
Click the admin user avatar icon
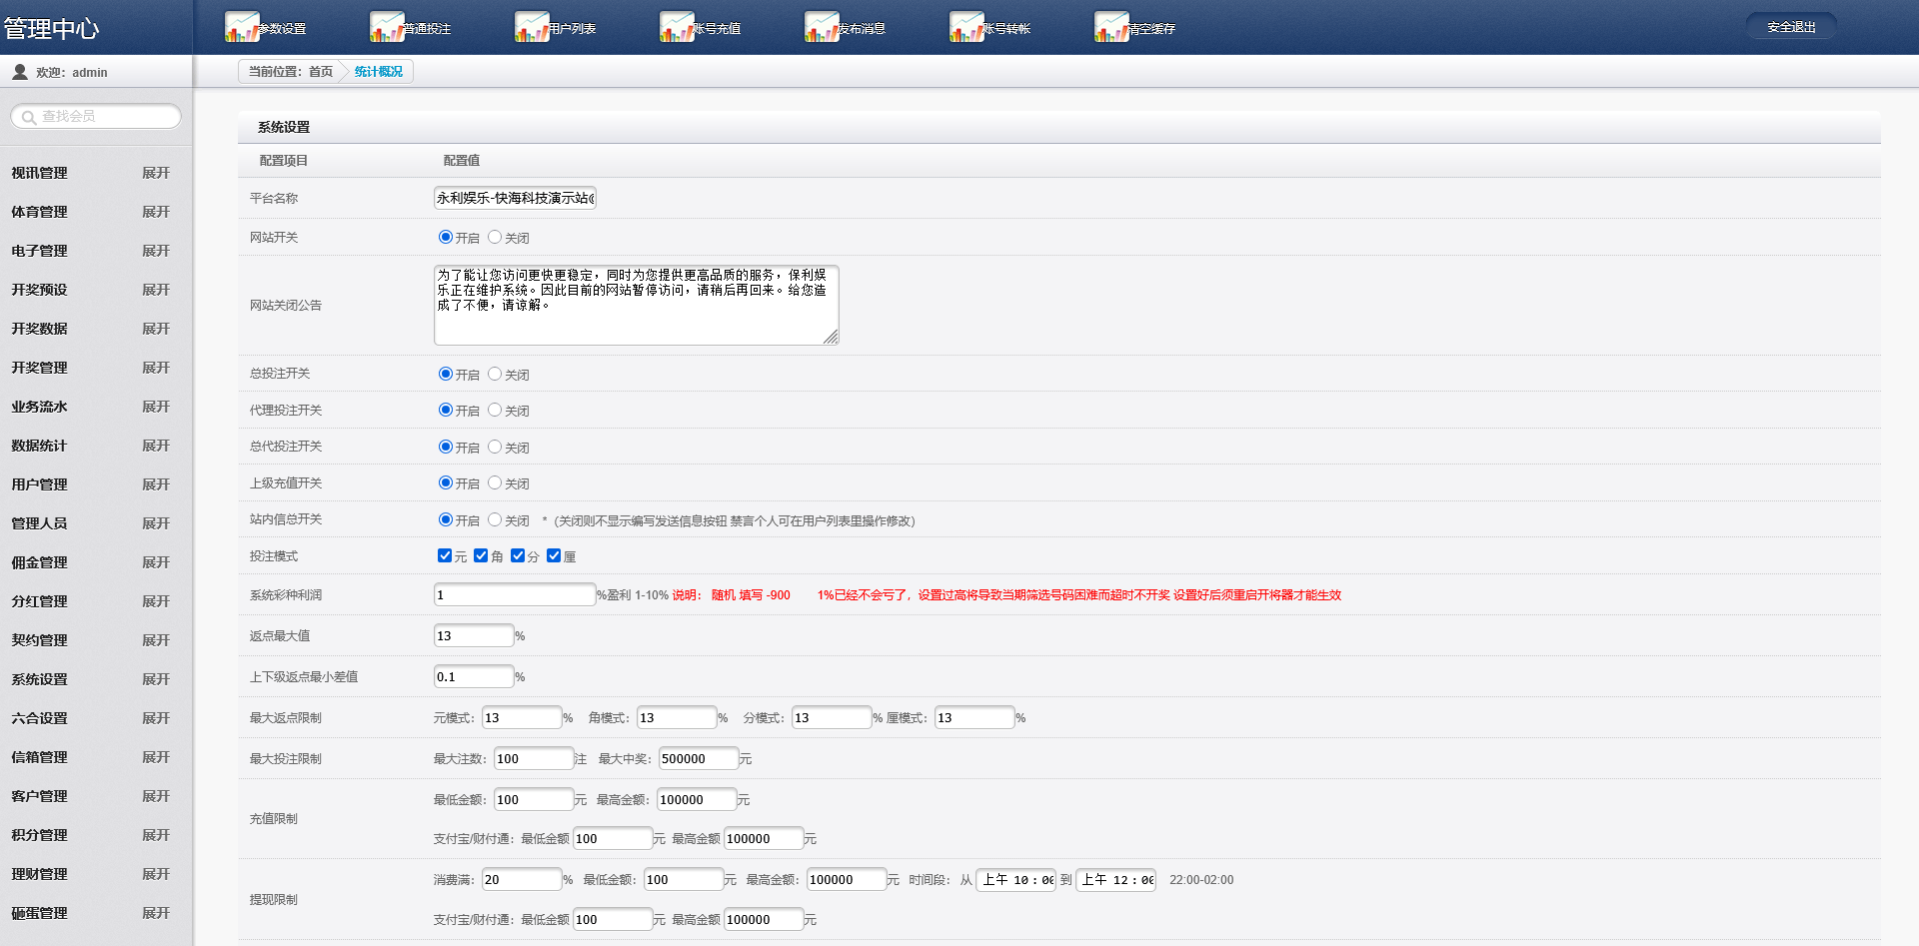point(20,72)
